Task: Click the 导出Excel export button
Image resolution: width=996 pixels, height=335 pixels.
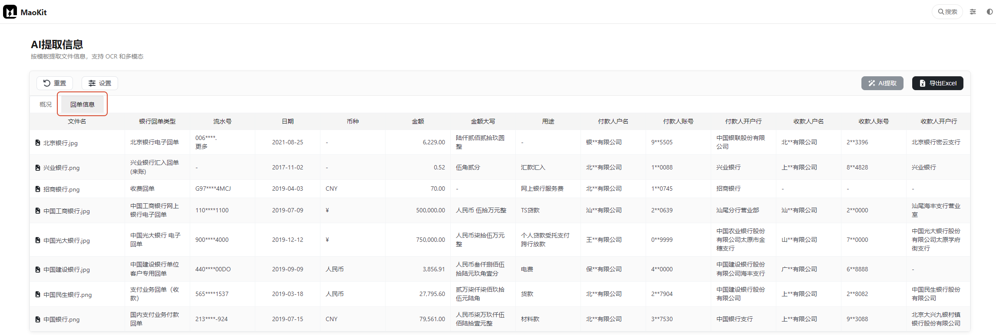Action: (938, 83)
